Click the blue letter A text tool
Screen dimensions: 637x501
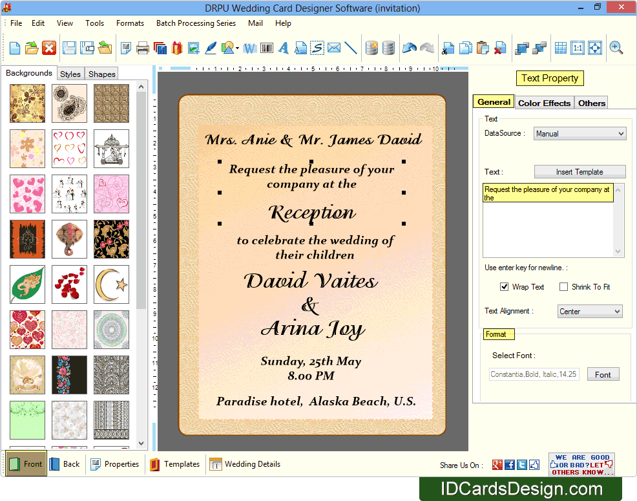point(284,48)
